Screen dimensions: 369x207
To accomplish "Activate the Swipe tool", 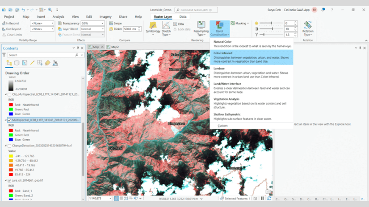I will point(115,23).
